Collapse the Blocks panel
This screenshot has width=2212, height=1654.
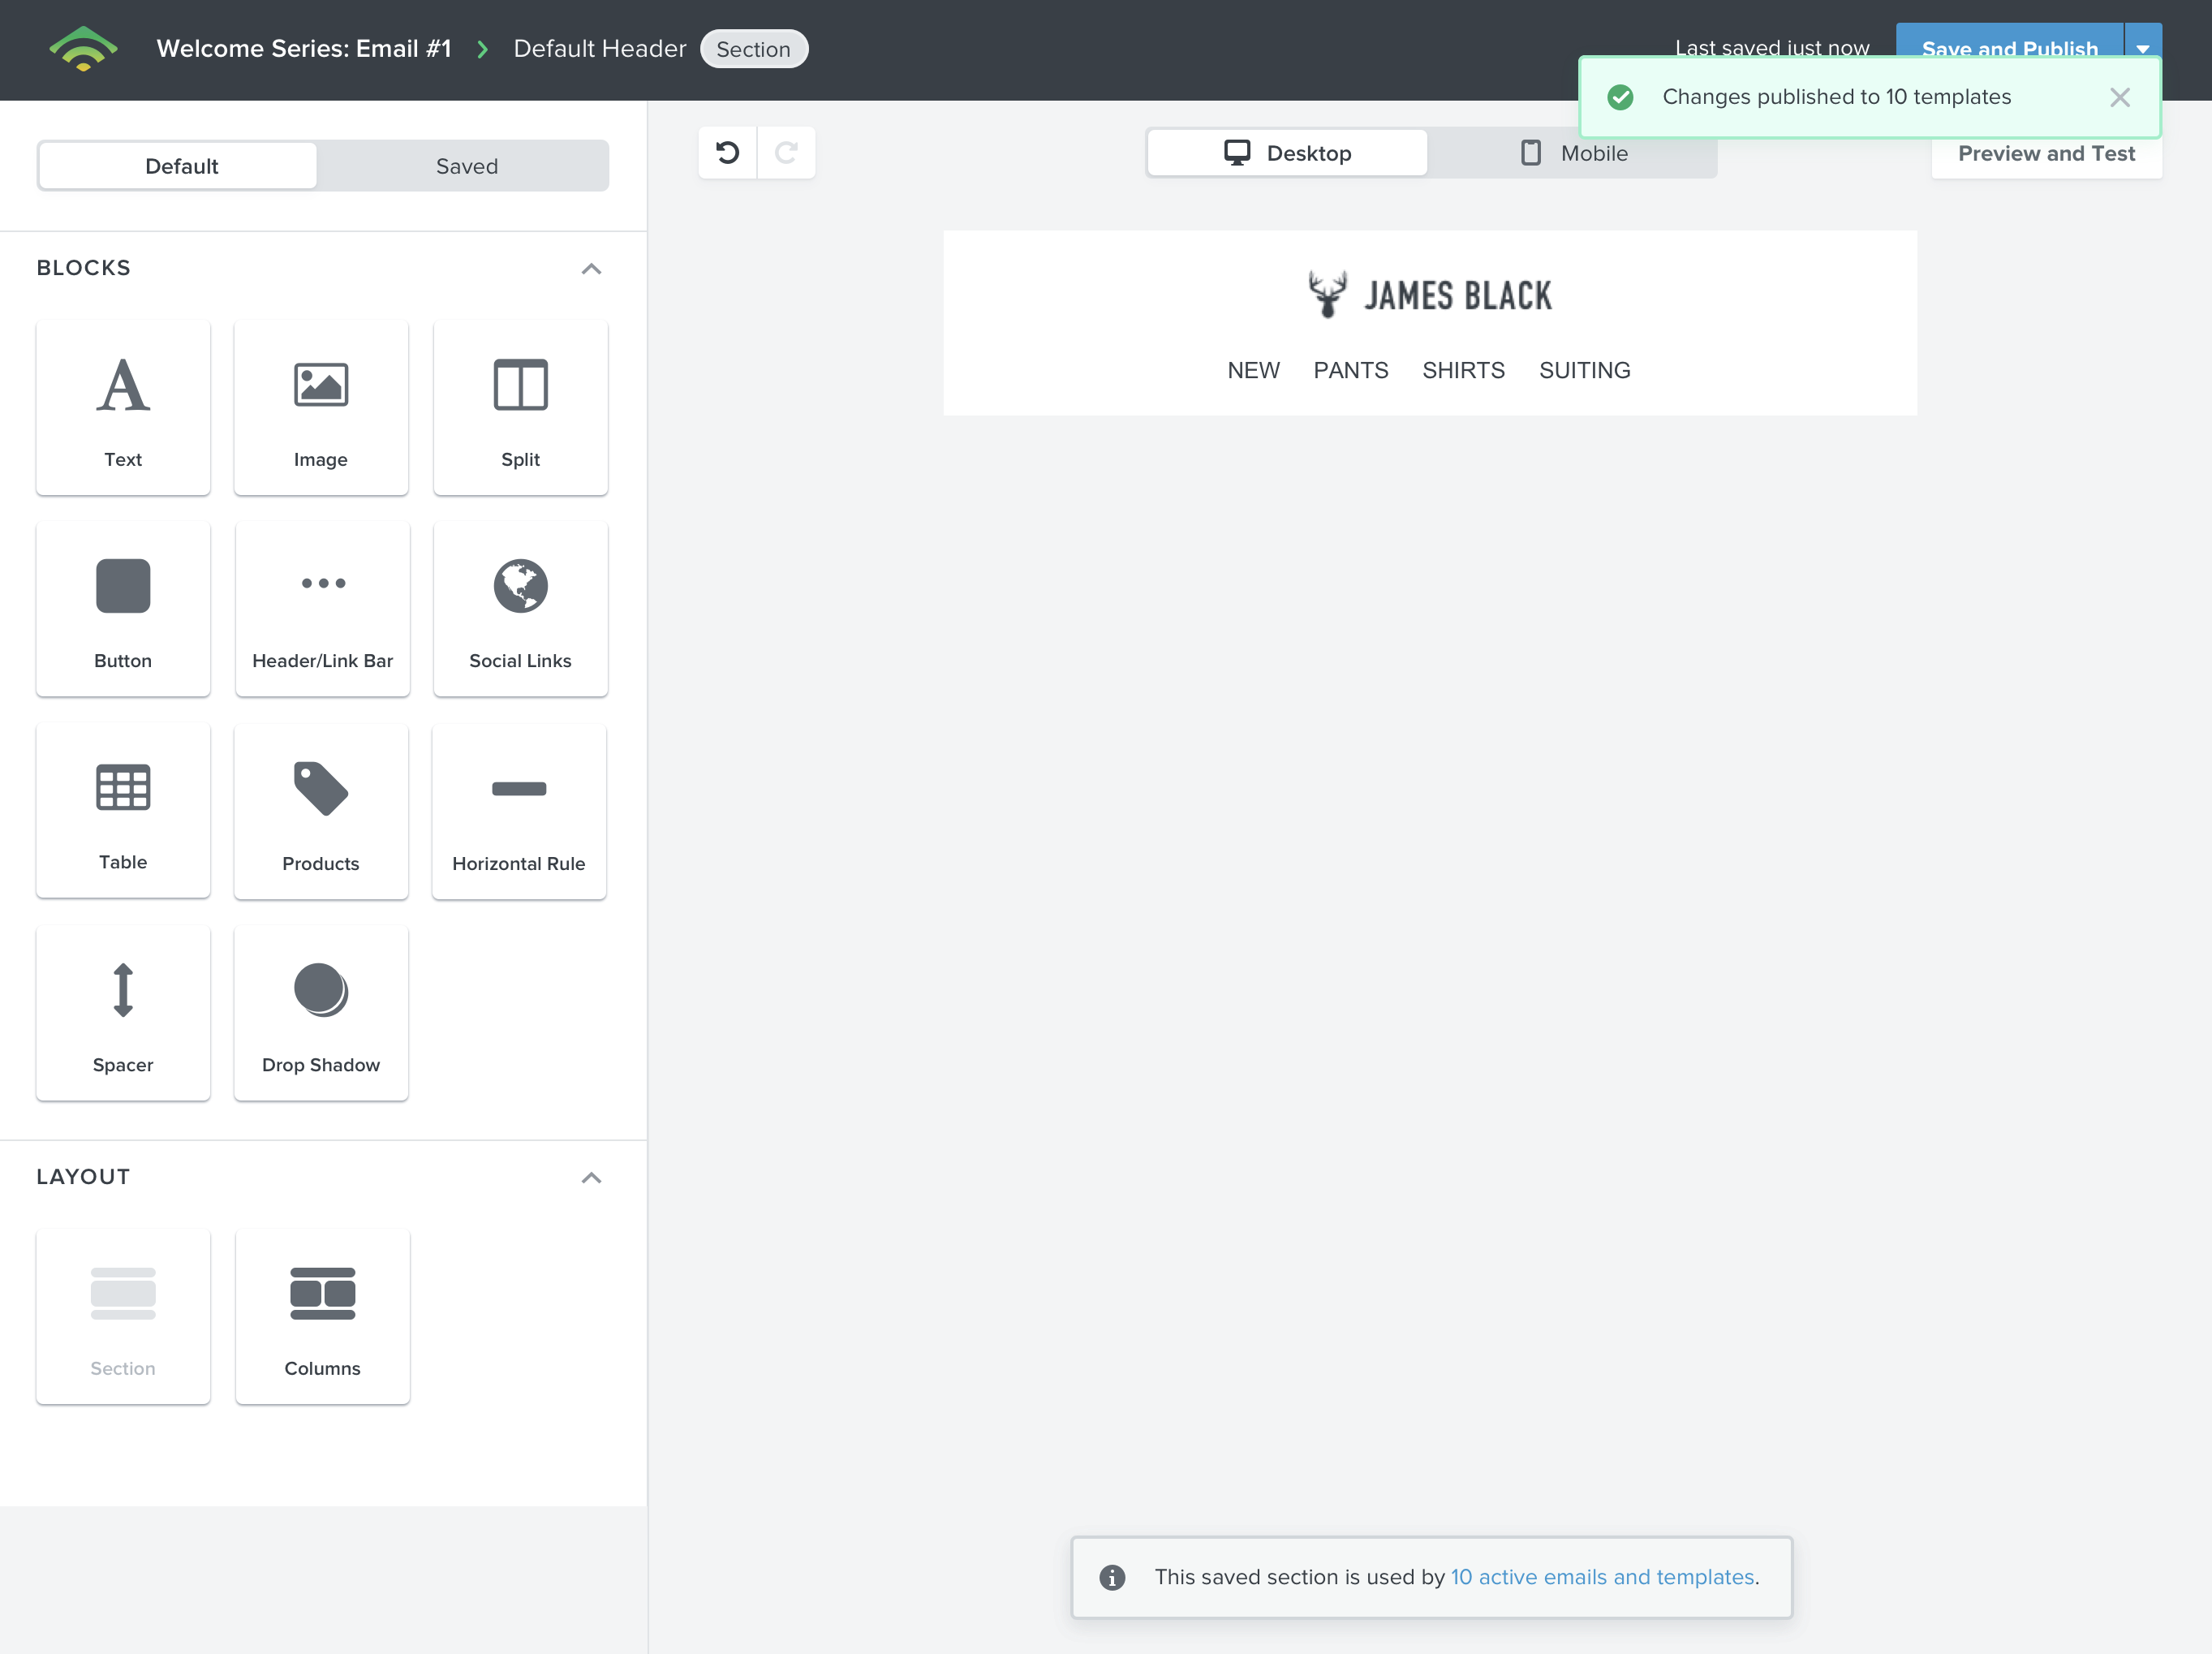point(591,268)
